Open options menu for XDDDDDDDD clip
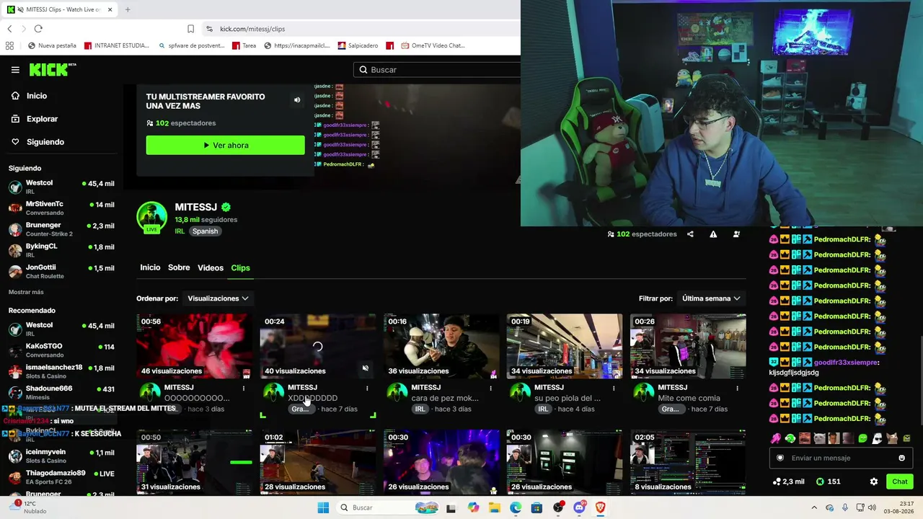The image size is (923, 519). click(x=367, y=388)
